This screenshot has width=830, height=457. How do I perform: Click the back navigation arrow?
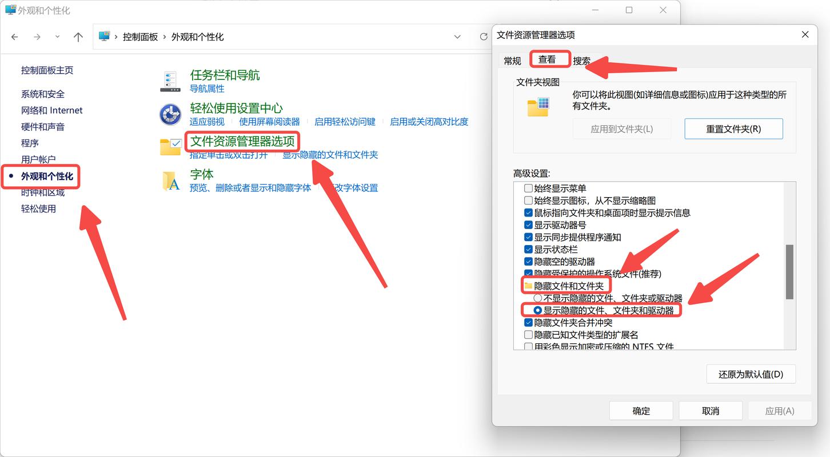(14, 37)
